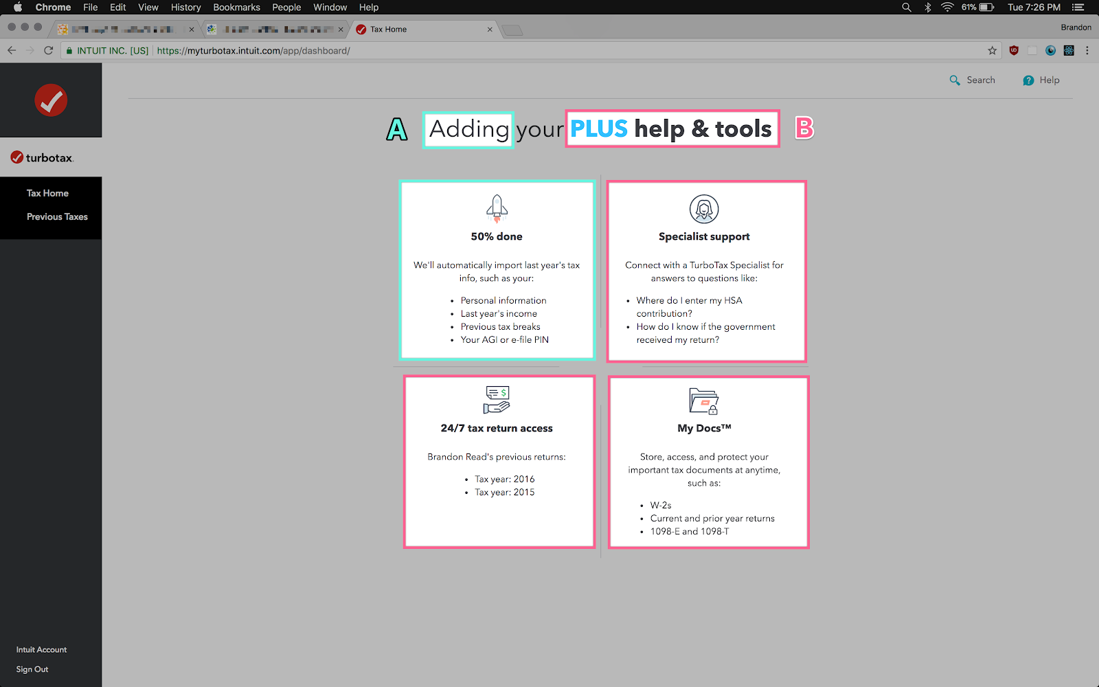Click the "50% done" card title
The height and width of the screenshot is (687, 1099).
tap(497, 236)
